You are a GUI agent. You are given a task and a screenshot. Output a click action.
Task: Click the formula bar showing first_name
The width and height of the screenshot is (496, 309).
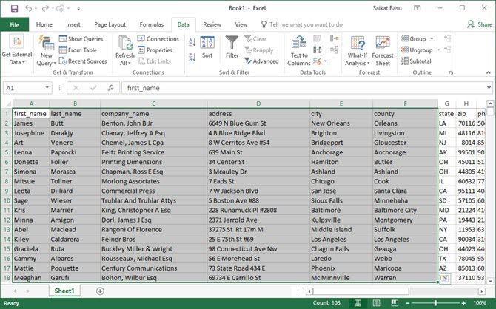(x=304, y=88)
